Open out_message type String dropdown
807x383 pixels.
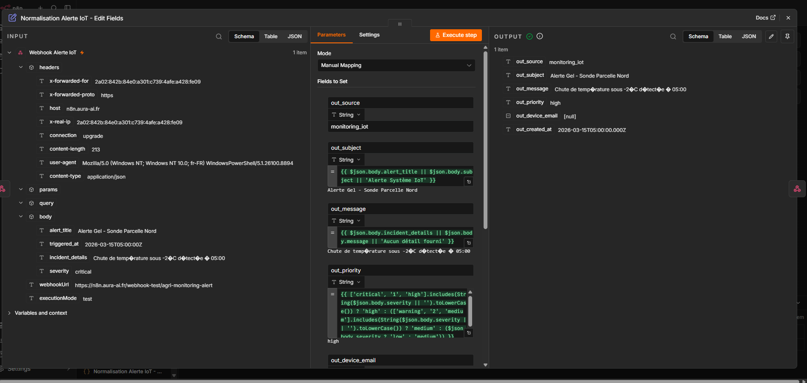point(346,221)
